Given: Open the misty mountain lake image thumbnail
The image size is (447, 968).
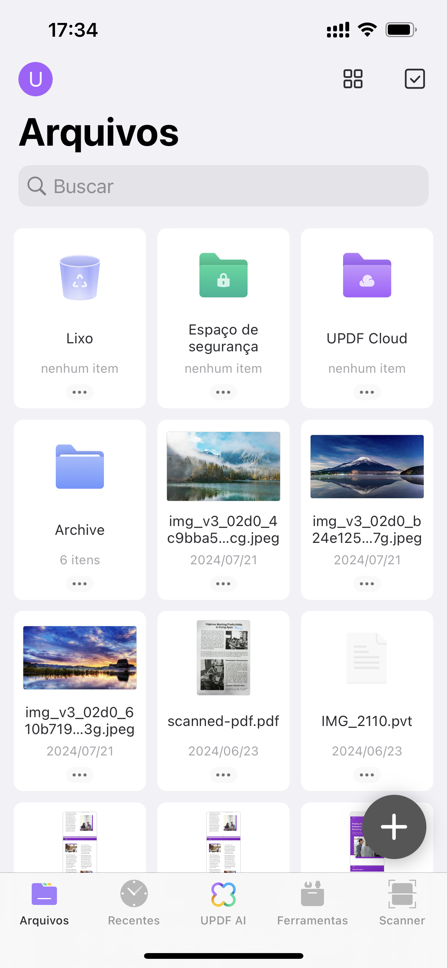Looking at the screenshot, I should coord(223,466).
